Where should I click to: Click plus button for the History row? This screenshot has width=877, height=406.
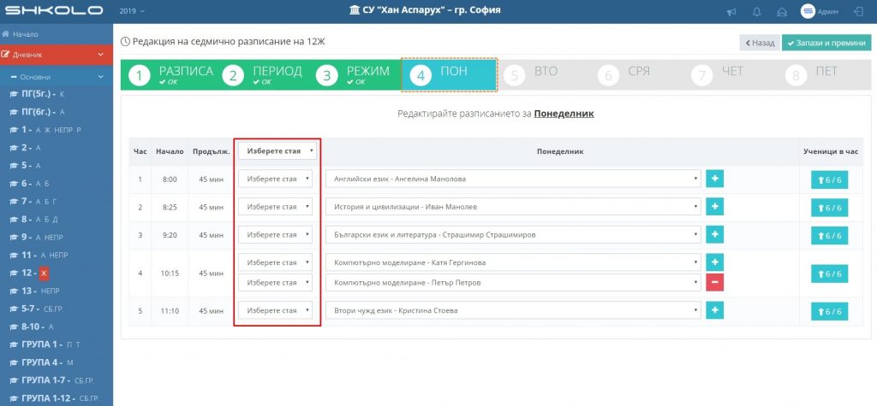click(x=715, y=206)
